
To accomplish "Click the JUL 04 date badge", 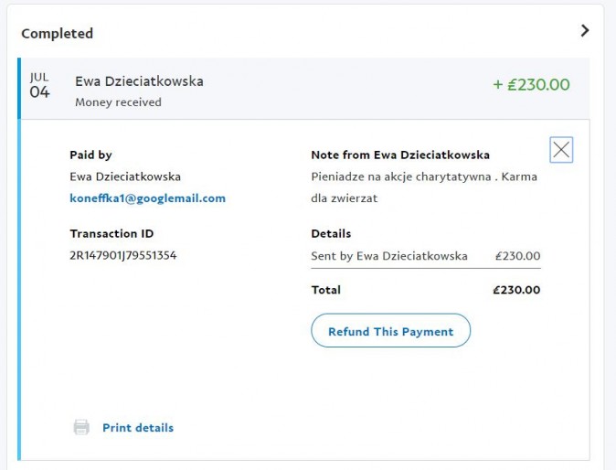I will (x=39, y=86).
